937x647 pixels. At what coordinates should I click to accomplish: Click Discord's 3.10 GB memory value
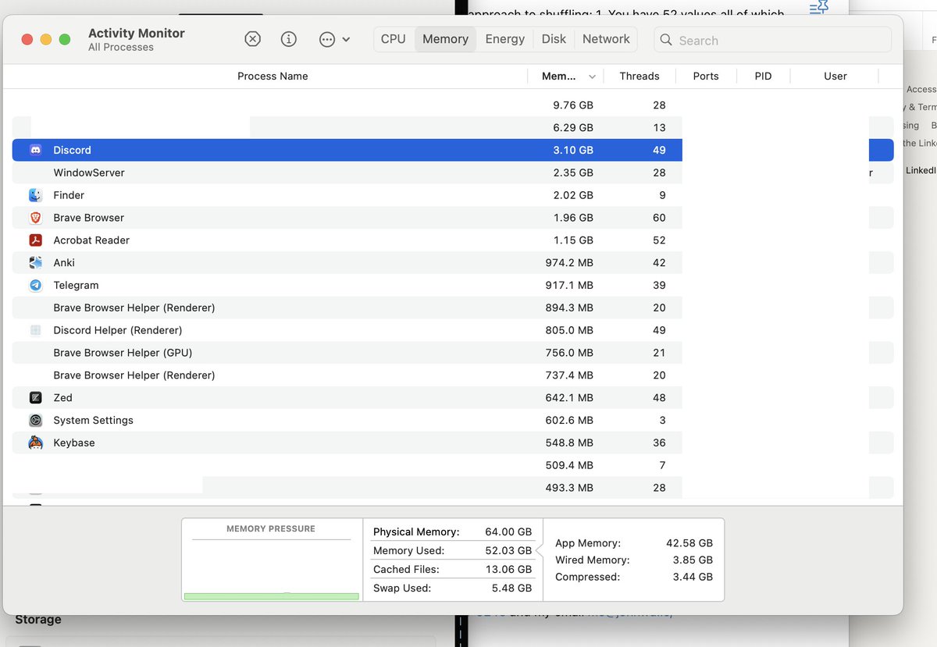[573, 150]
